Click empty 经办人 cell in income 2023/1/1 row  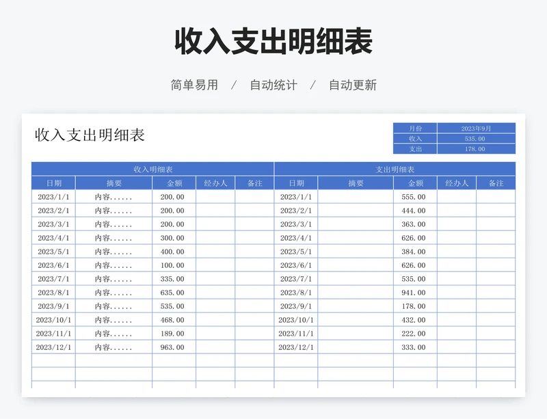(x=215, y=197)
